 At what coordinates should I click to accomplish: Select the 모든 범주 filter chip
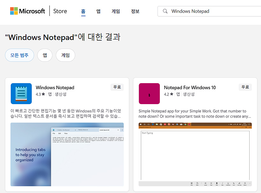pos(19,55)
